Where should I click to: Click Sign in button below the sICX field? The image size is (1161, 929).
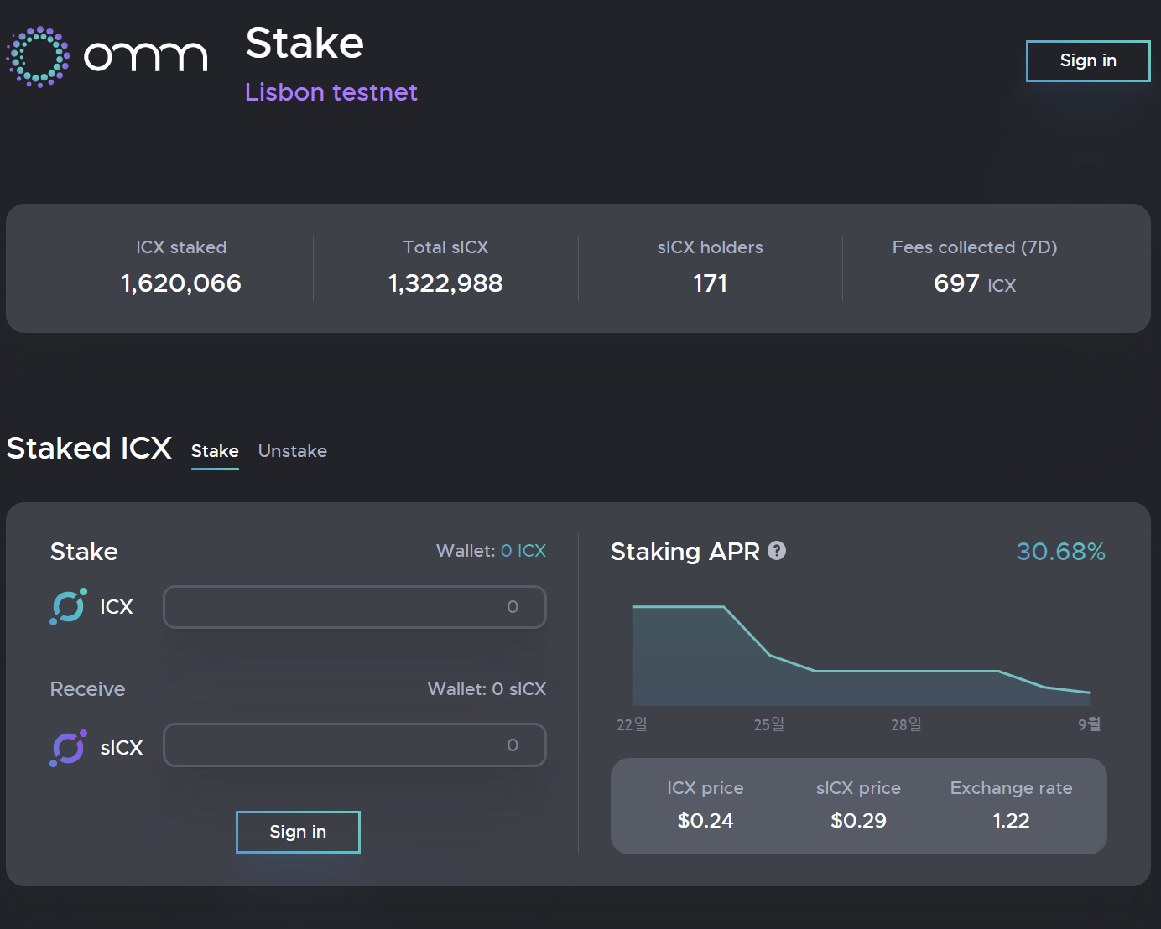pos(298,832)
